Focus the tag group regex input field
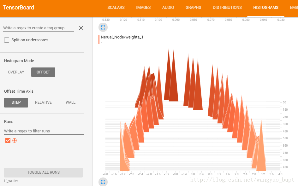This screenshot has width=298, height=186. (39, 28)
